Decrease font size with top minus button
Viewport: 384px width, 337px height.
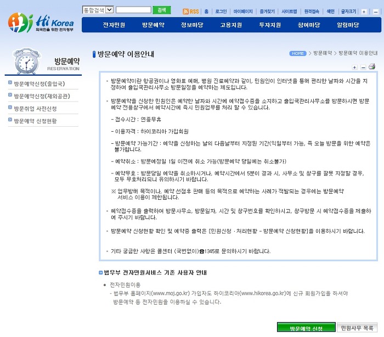[375, 12]
